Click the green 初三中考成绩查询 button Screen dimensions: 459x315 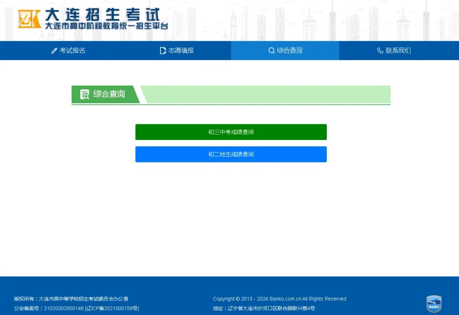(231, 132)
